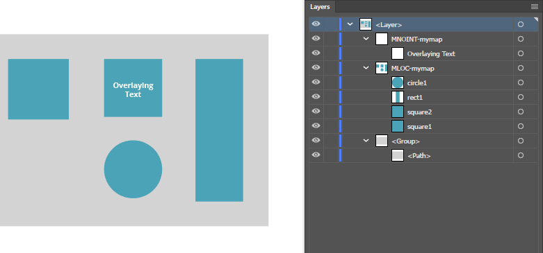This screenshot has height=253, width=543.
Task: Toggle visibility of MNOINT-mymap group
Action: tap(316, 39)
